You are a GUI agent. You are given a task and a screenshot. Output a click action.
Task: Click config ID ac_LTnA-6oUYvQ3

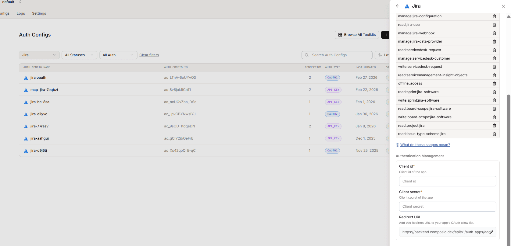180,78
